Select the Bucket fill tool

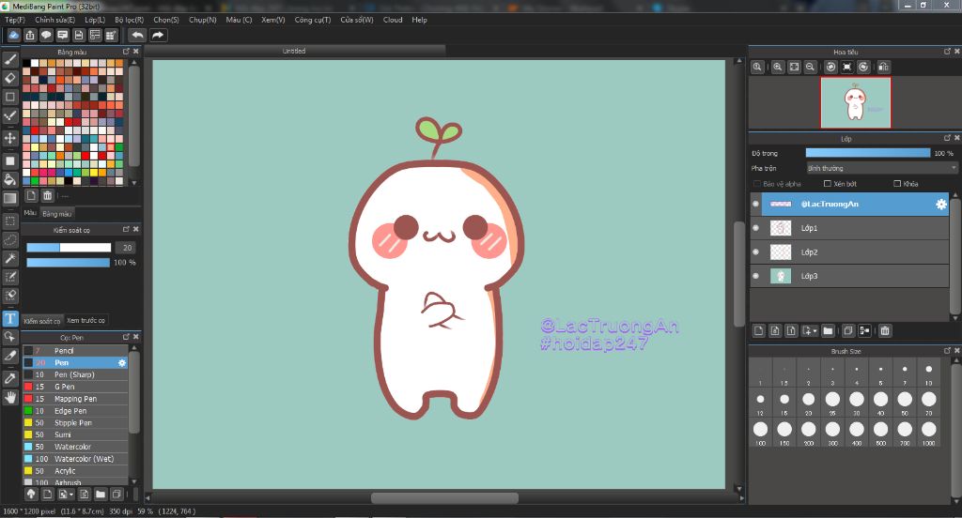pos(10,179)
